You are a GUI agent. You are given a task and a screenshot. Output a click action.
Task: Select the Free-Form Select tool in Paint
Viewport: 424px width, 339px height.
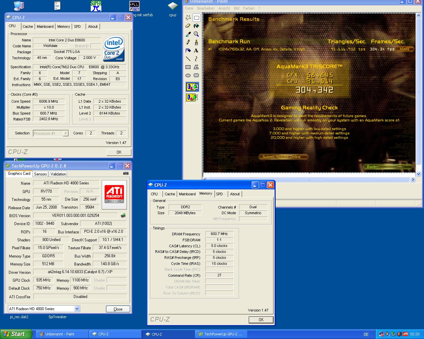pyautogui.click(x=188, y=17)
